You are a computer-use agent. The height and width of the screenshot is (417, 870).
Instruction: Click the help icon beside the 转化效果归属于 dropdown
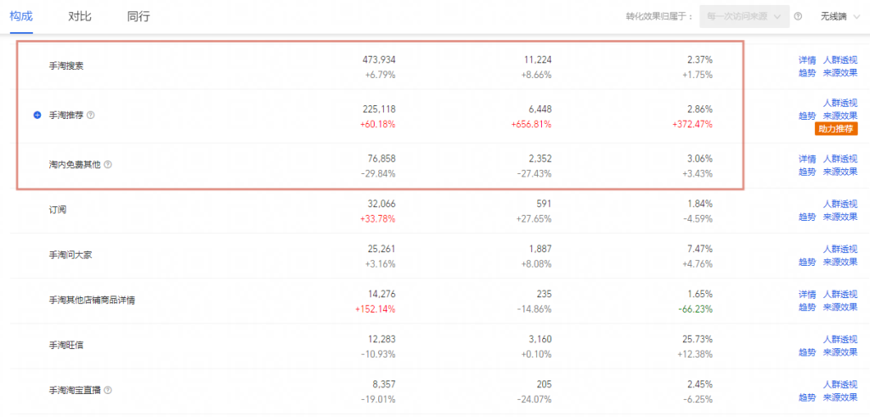798,17
